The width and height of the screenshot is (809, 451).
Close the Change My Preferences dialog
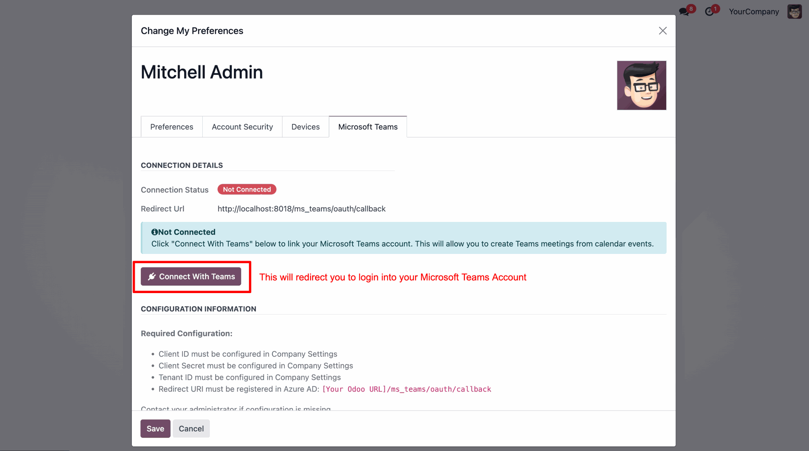click(662, 31)
